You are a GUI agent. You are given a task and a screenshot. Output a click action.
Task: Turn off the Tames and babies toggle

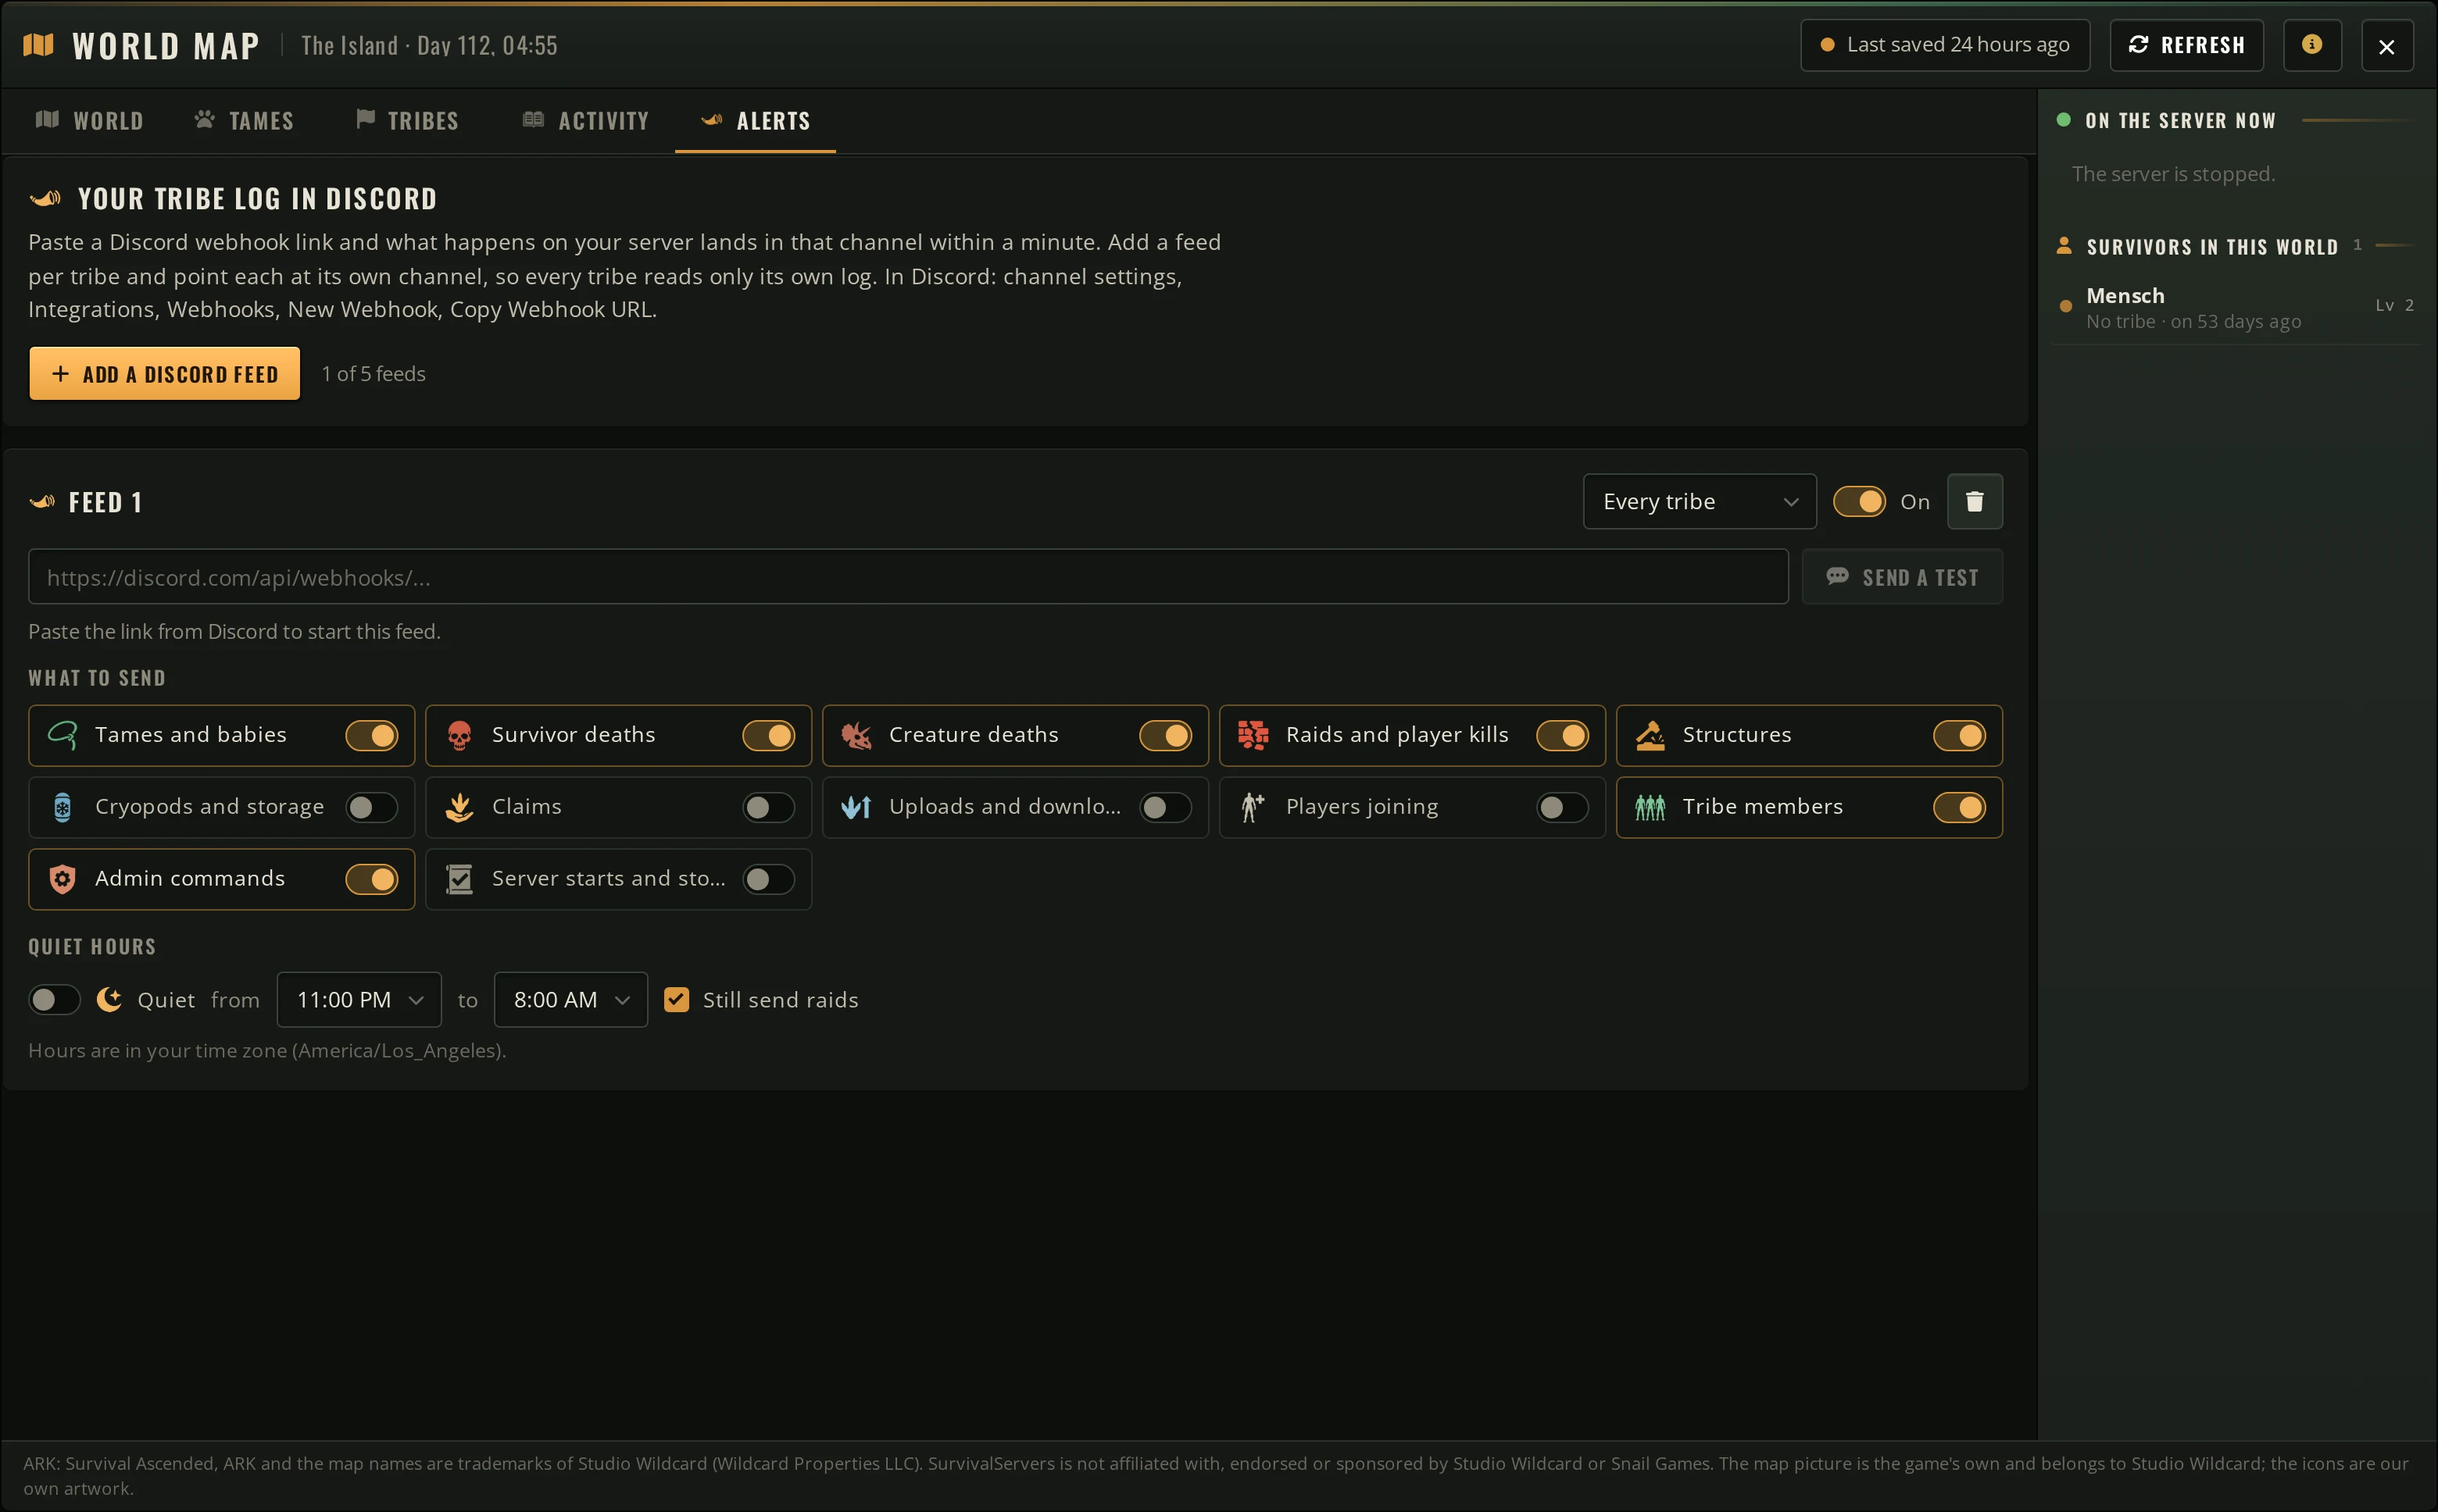372,735
